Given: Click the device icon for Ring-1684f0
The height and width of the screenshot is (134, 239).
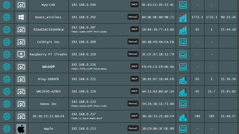Looking at the screenshot, I should point(21,79).
